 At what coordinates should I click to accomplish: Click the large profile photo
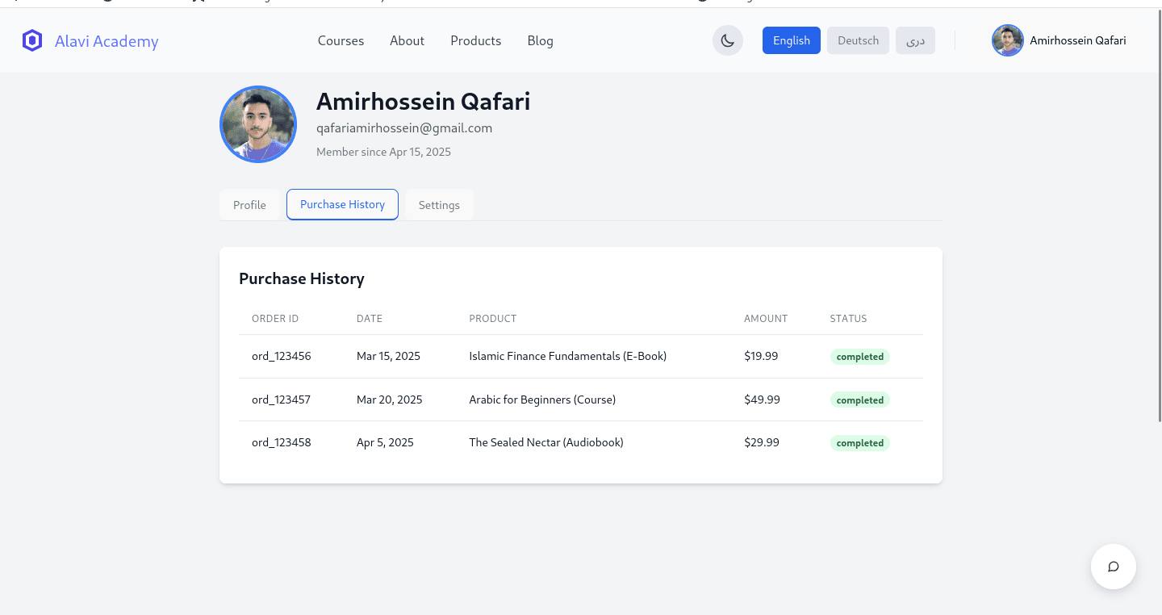point(258,124)
